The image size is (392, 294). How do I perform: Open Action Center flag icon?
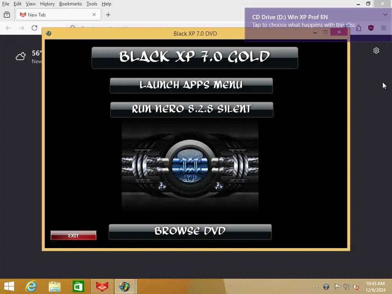[x=337, y=286]
